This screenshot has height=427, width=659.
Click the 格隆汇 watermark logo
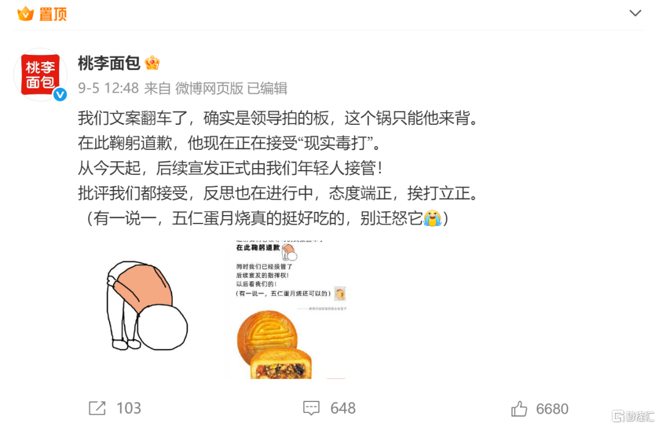point(634,416)
